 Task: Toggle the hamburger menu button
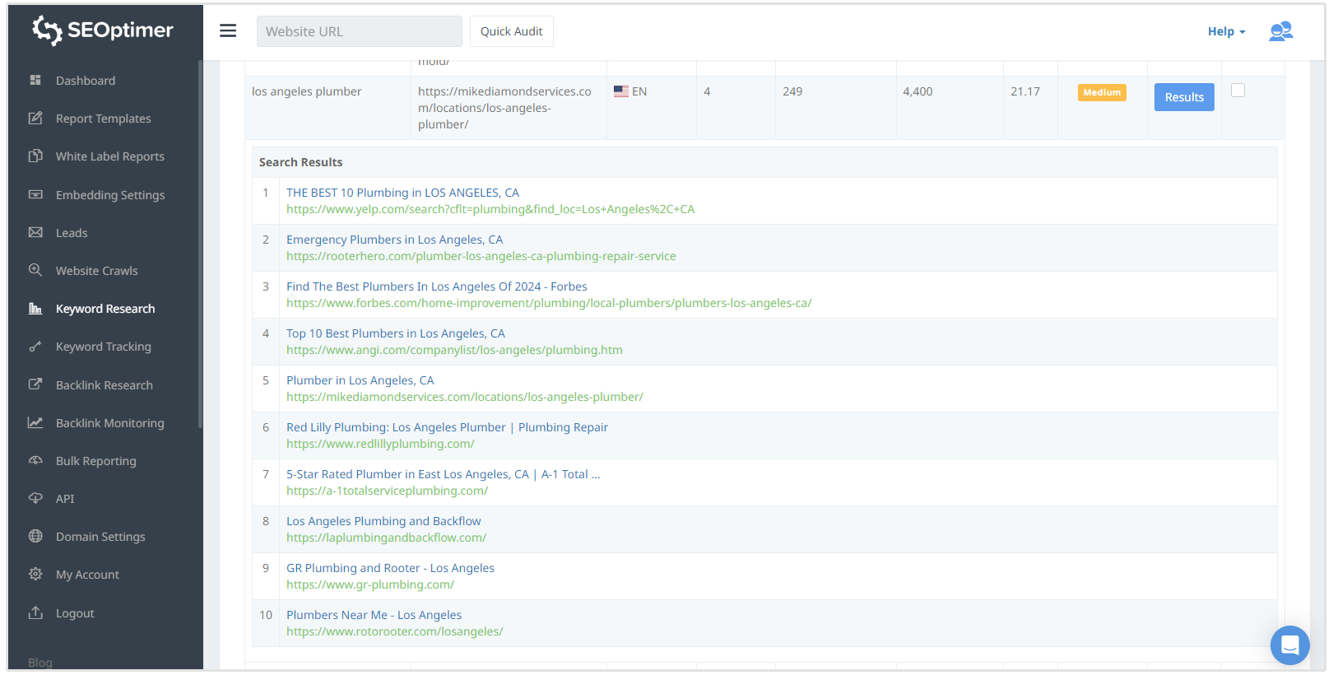(x=228, y=31)
